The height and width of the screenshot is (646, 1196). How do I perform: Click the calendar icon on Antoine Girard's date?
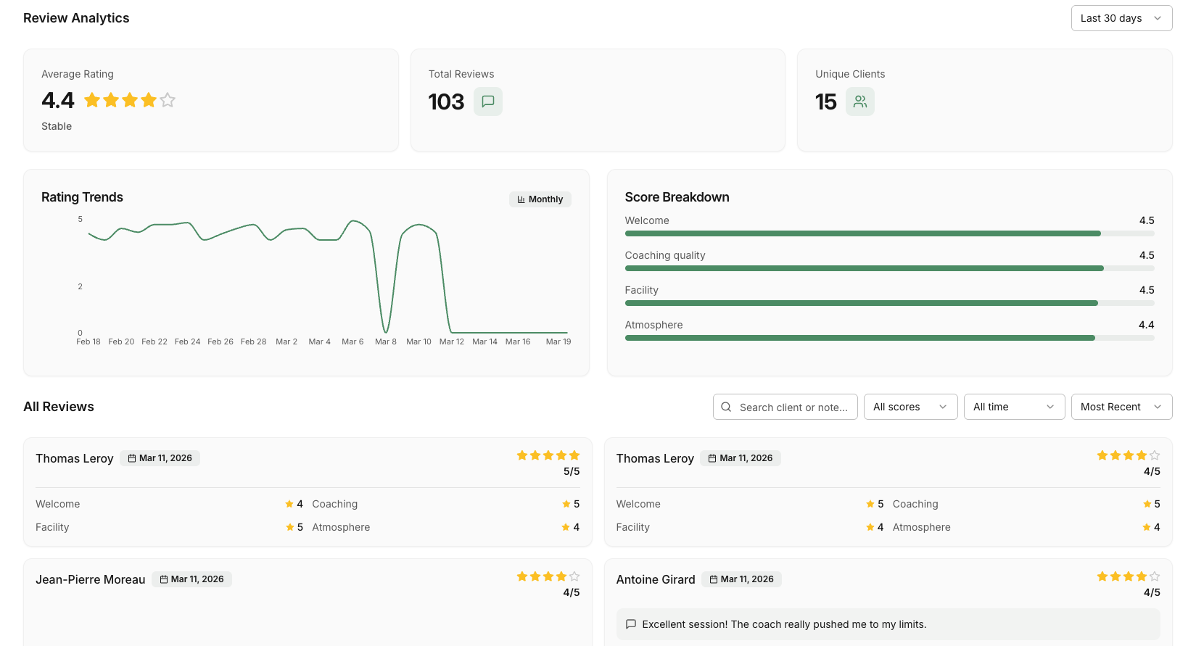click(x=714, y=579)
